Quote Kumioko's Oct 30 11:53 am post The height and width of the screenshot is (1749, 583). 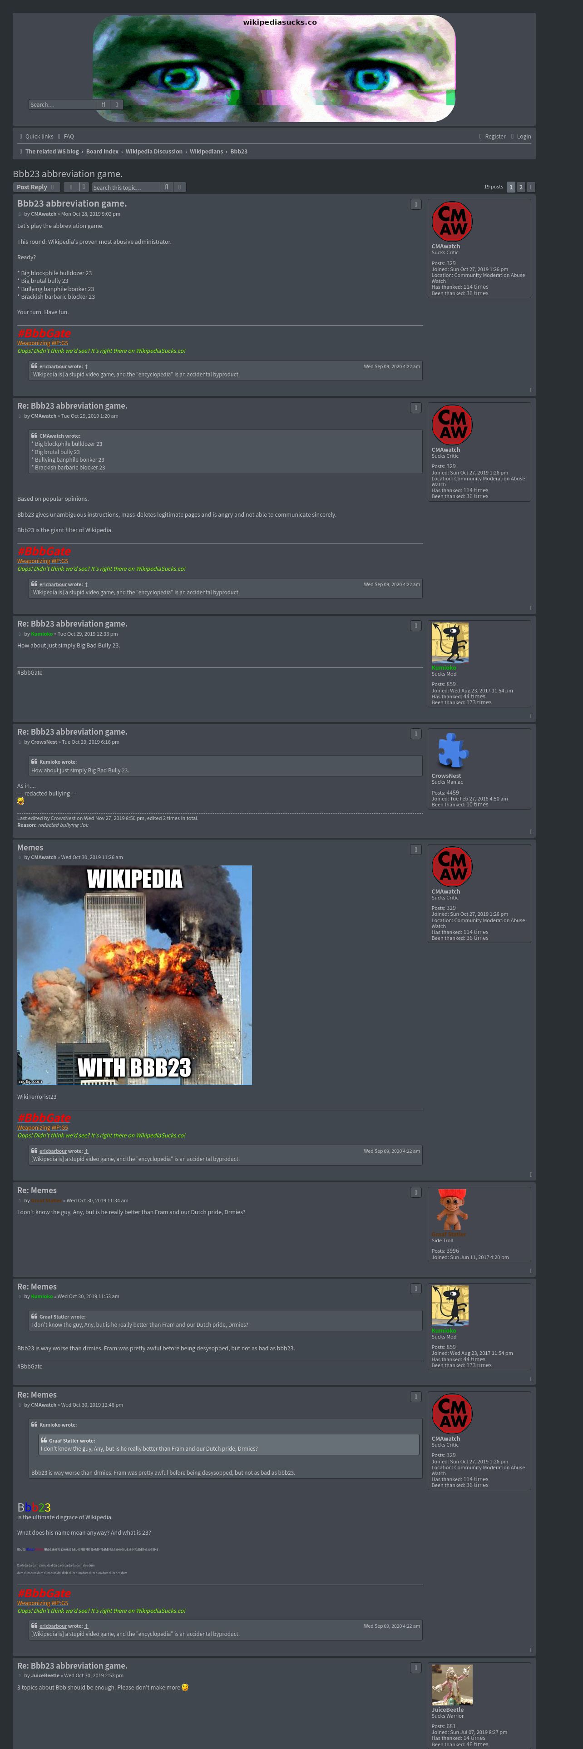pos(416,1289)
